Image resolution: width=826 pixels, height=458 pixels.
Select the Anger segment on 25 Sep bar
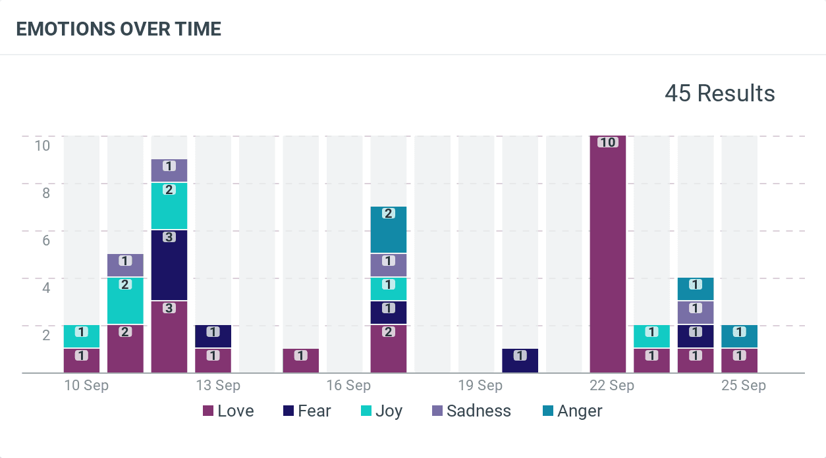click(x=739, y=336)
